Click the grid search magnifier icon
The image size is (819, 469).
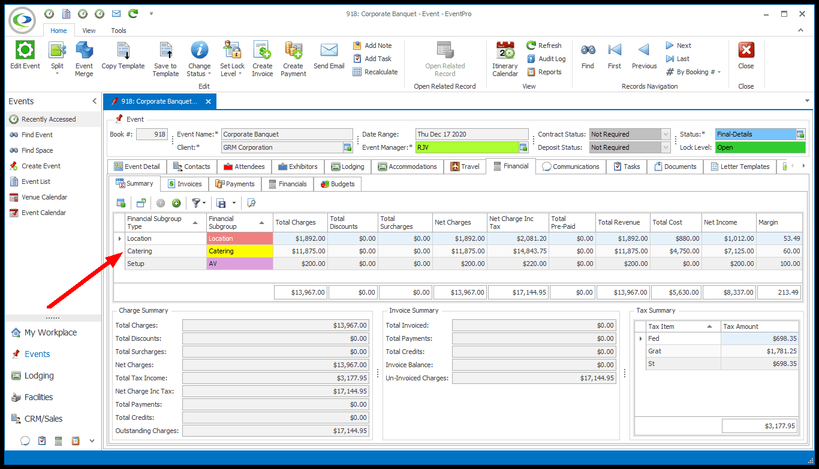(x=251, y=203)
